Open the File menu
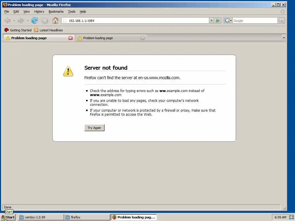The image size is (295, 221). tap(7, 12)
